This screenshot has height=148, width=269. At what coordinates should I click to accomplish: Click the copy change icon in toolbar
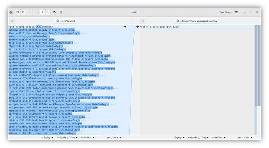[55, 12]
